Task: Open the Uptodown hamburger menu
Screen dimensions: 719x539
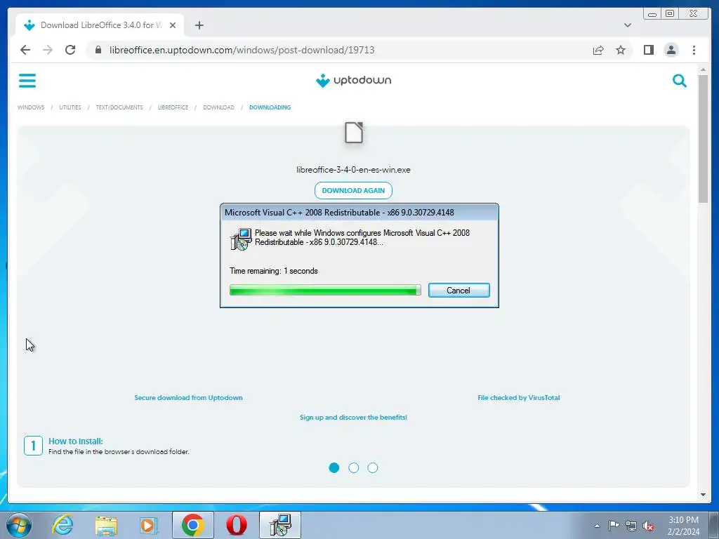Action: point(27,81)
